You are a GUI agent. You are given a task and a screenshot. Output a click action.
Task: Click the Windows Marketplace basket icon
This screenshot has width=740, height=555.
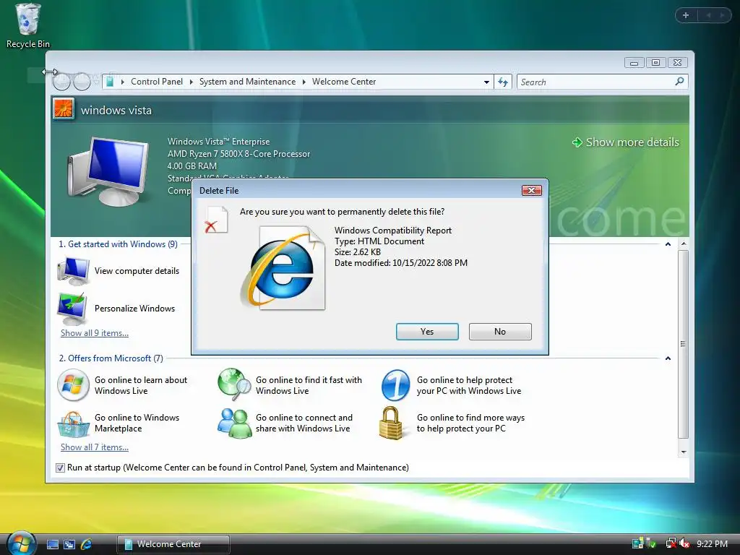(73, 424)
